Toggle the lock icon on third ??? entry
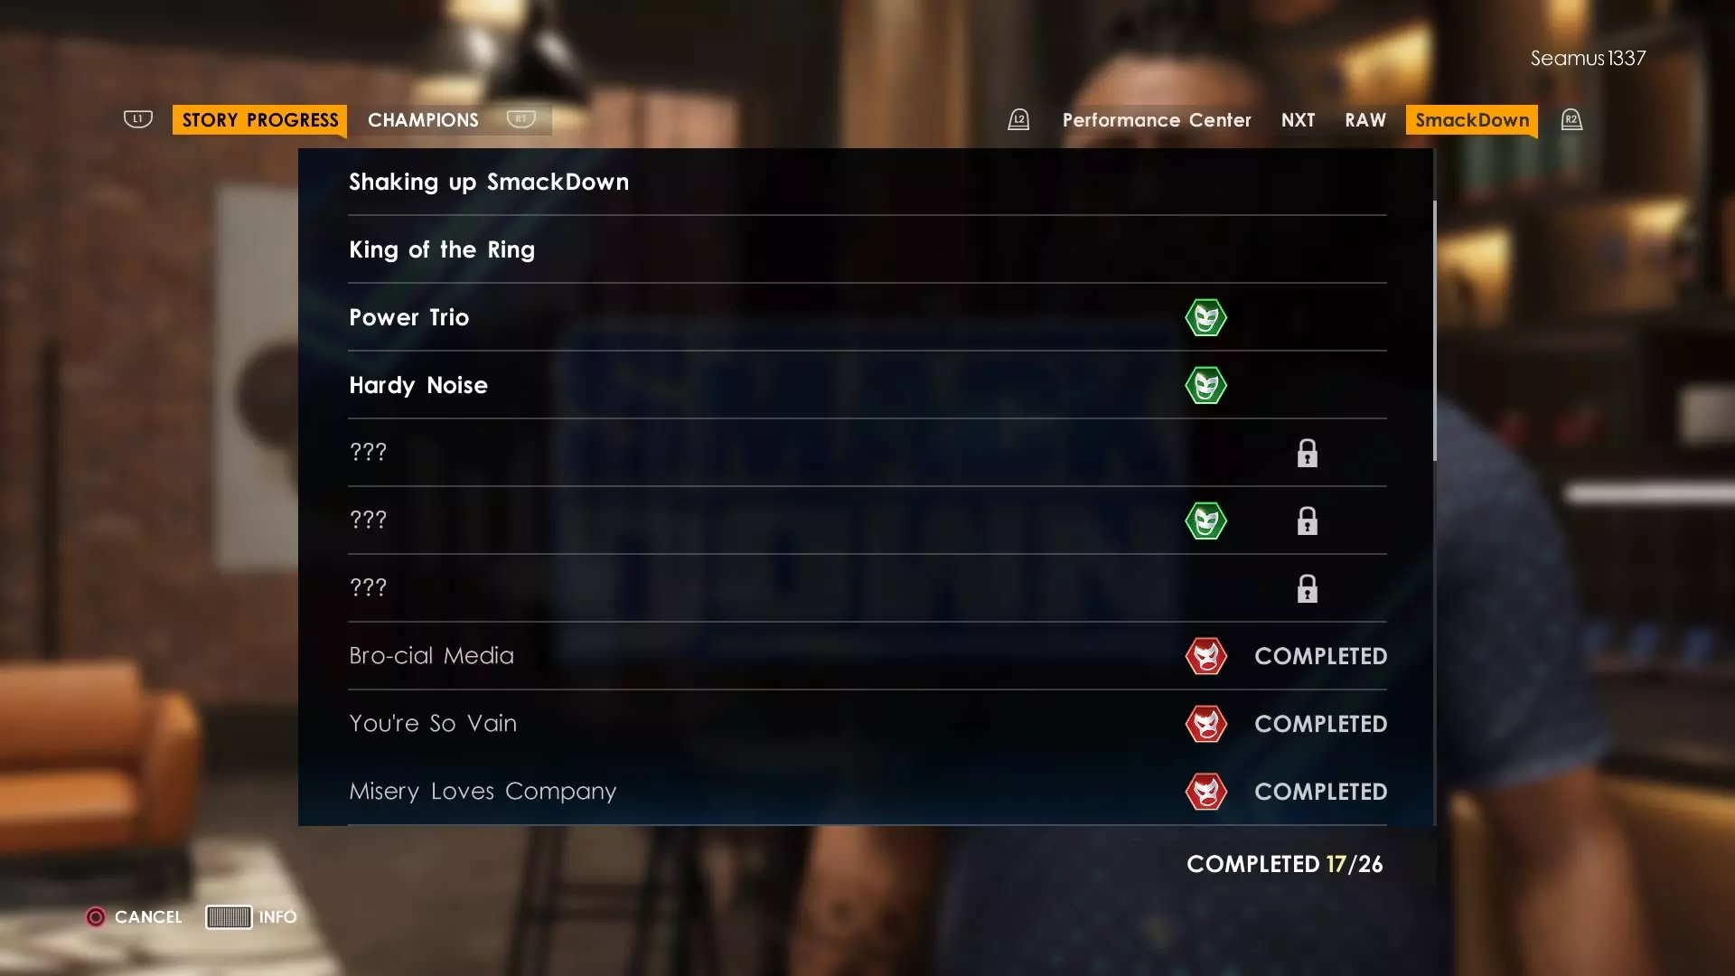Viewport: 1735px width, 976px height. [x=1308, y=587]
